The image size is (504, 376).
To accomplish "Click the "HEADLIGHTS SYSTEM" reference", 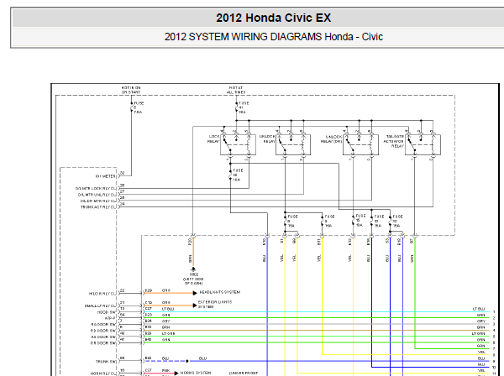I will 220,292.
